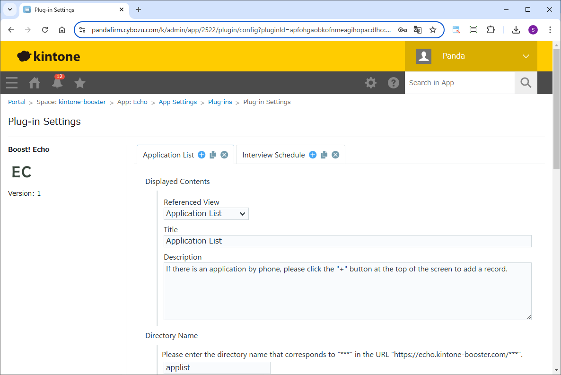Open the settings gear icon

coord(371,83)
